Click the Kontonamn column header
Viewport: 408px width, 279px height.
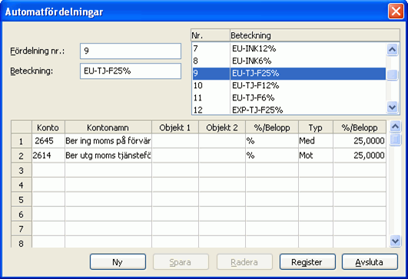[x=108, y=127]
